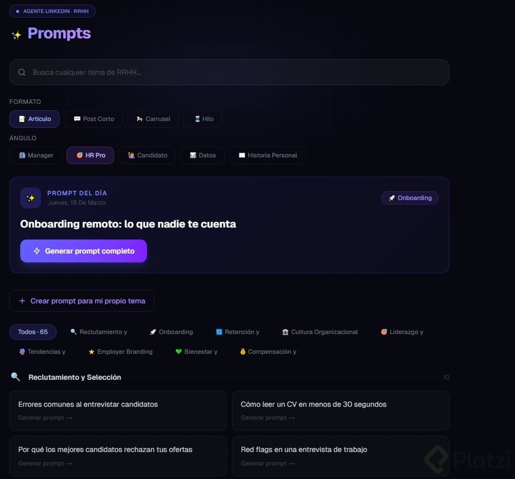Click Crear prompt para mi propio tema
The image size is (515, 479).
(82, 301)
